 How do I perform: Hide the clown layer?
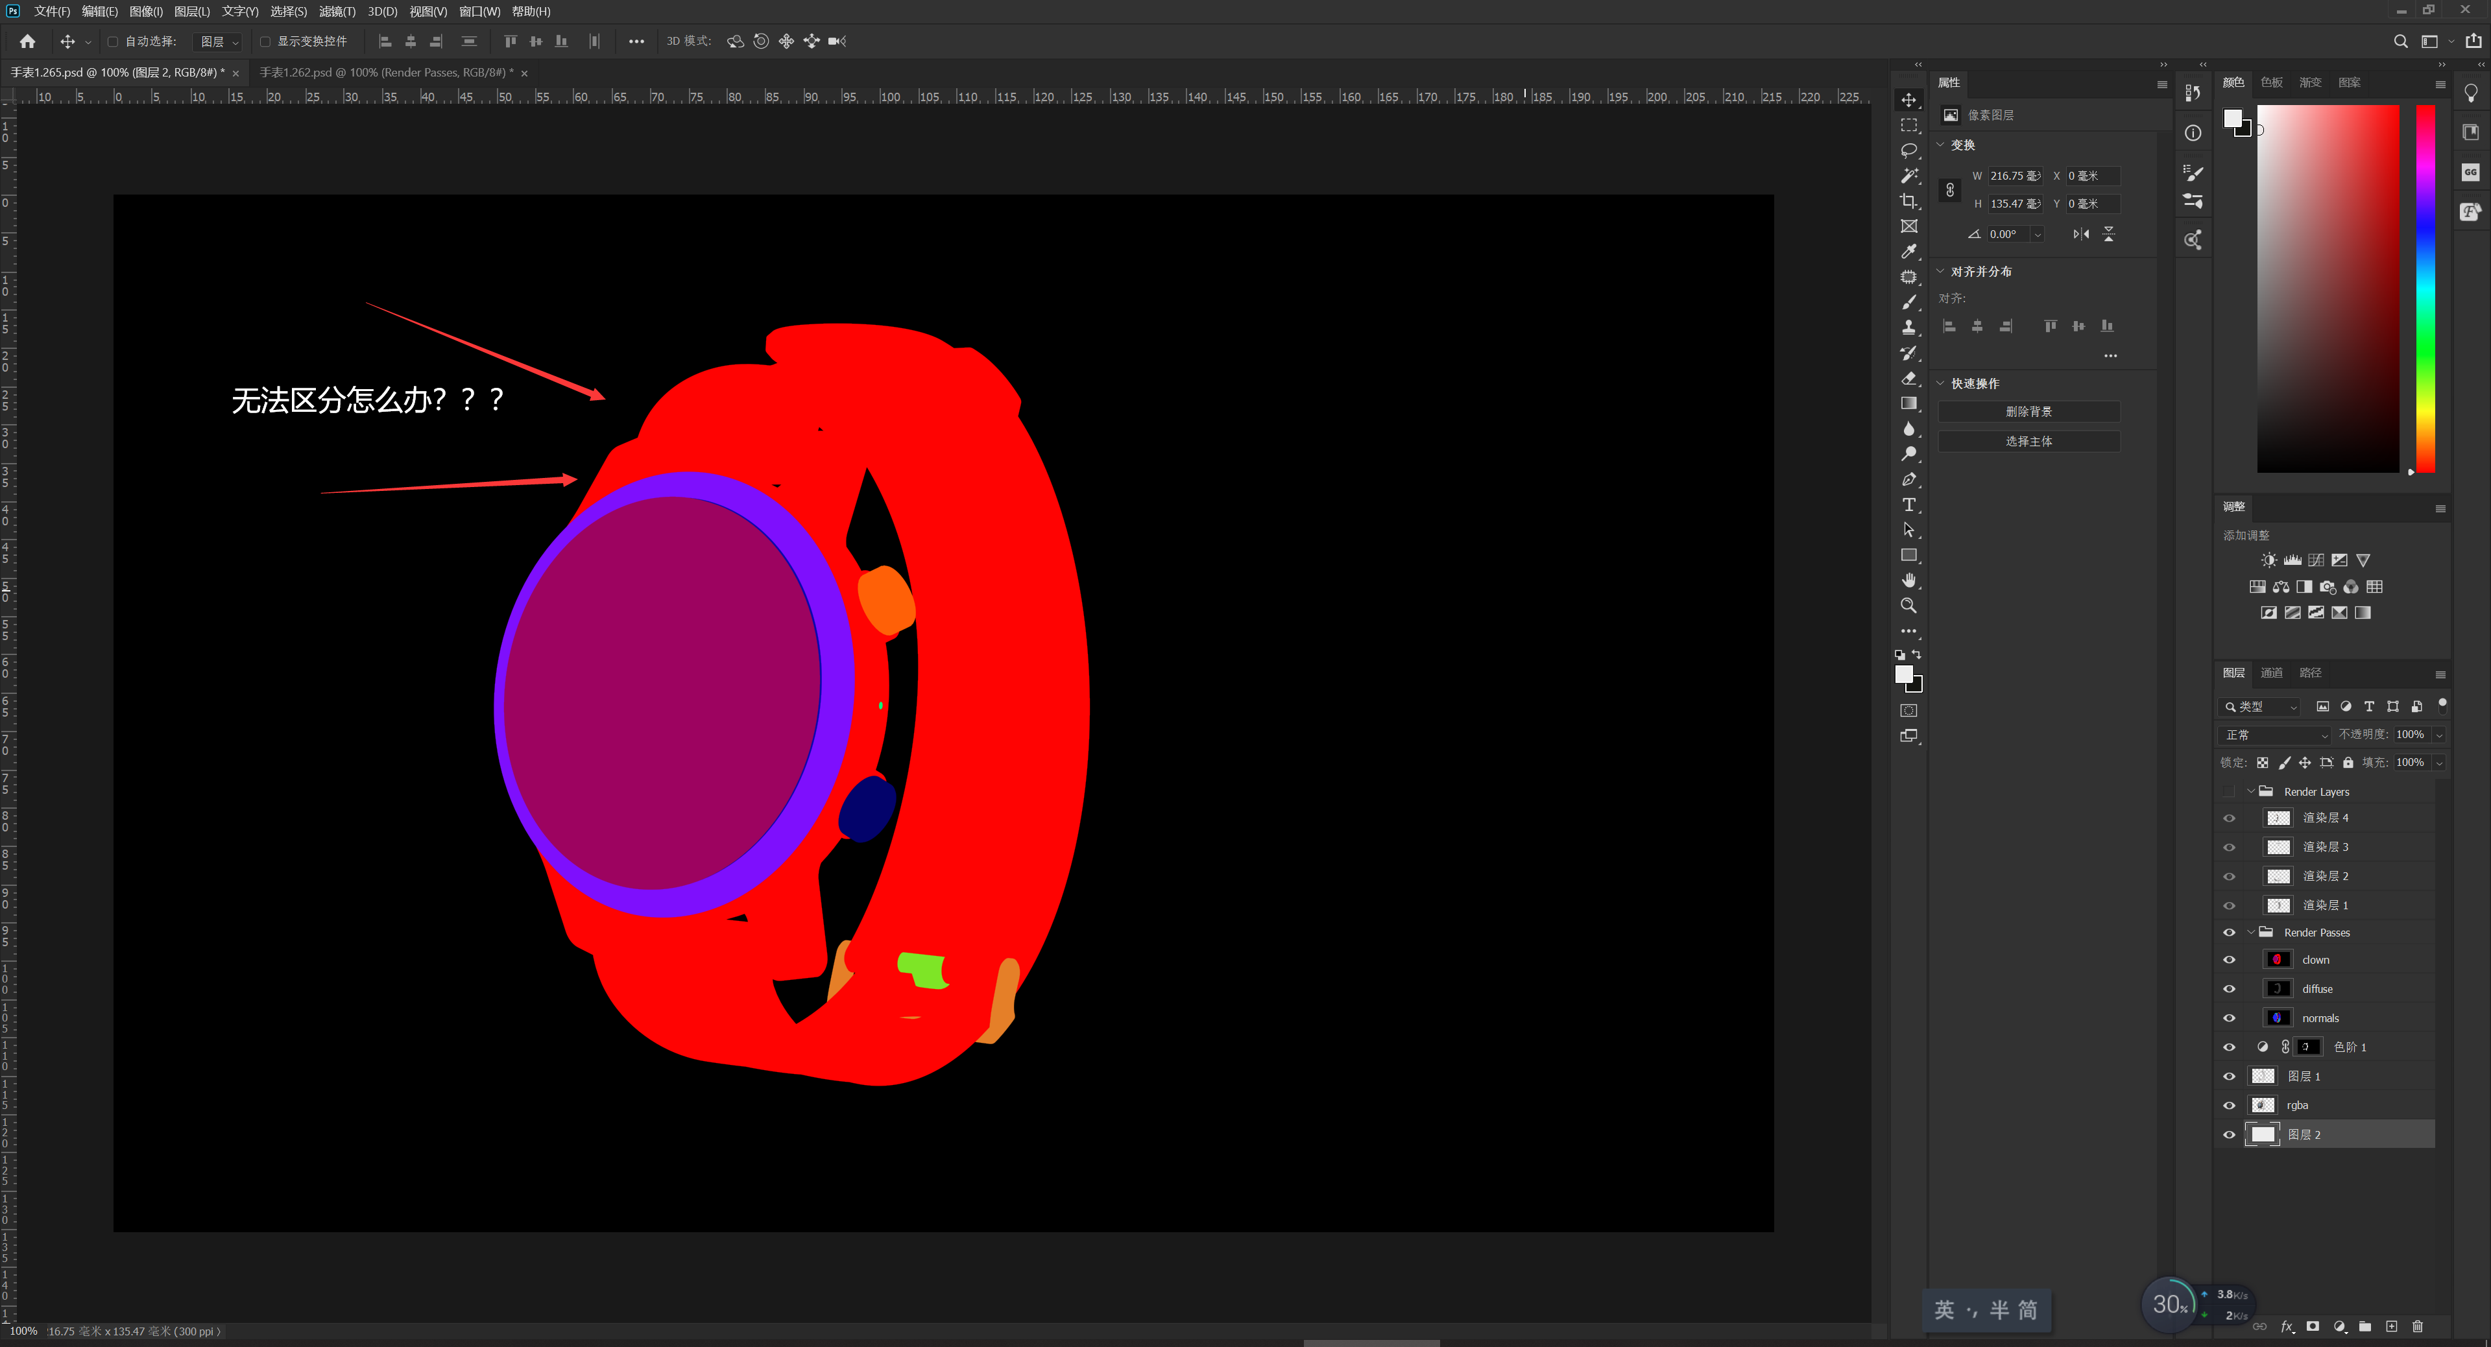(2229, 959)
